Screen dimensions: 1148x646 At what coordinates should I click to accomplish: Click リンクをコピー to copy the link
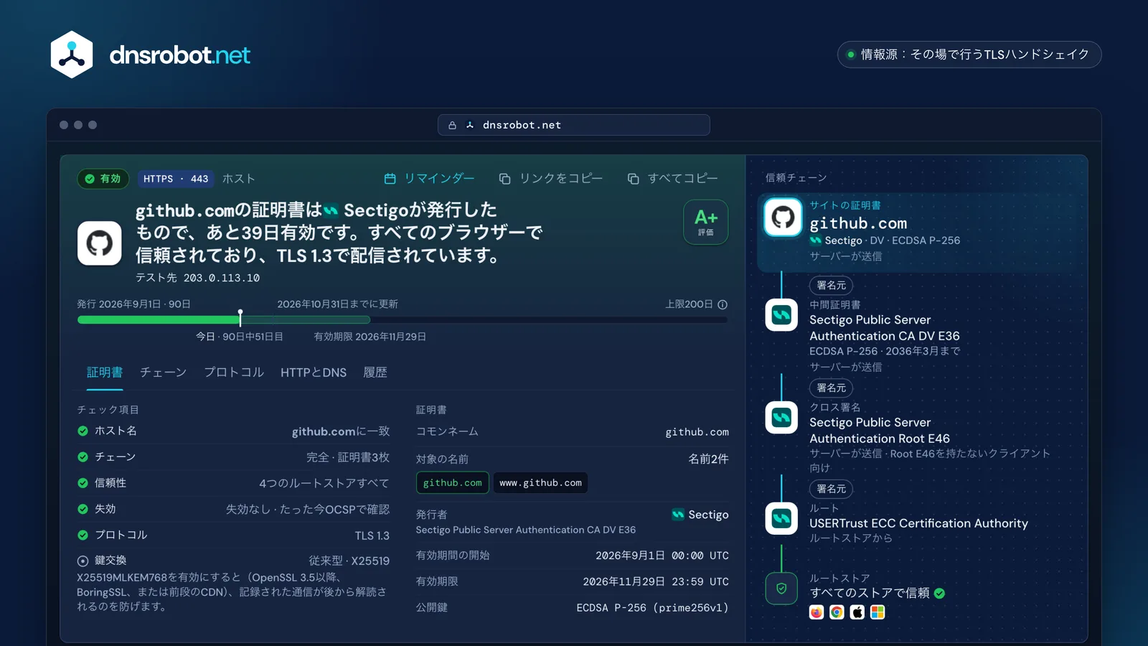pos(551,179)
